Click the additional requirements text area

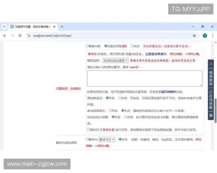(x=145, y=78)
